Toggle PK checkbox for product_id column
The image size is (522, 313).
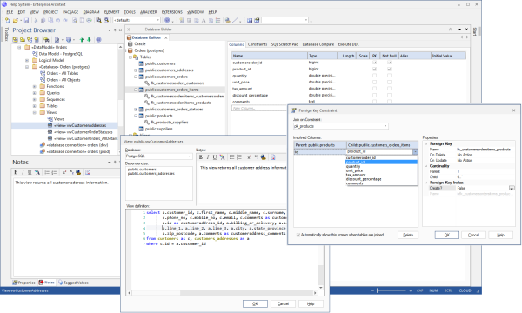374,70
